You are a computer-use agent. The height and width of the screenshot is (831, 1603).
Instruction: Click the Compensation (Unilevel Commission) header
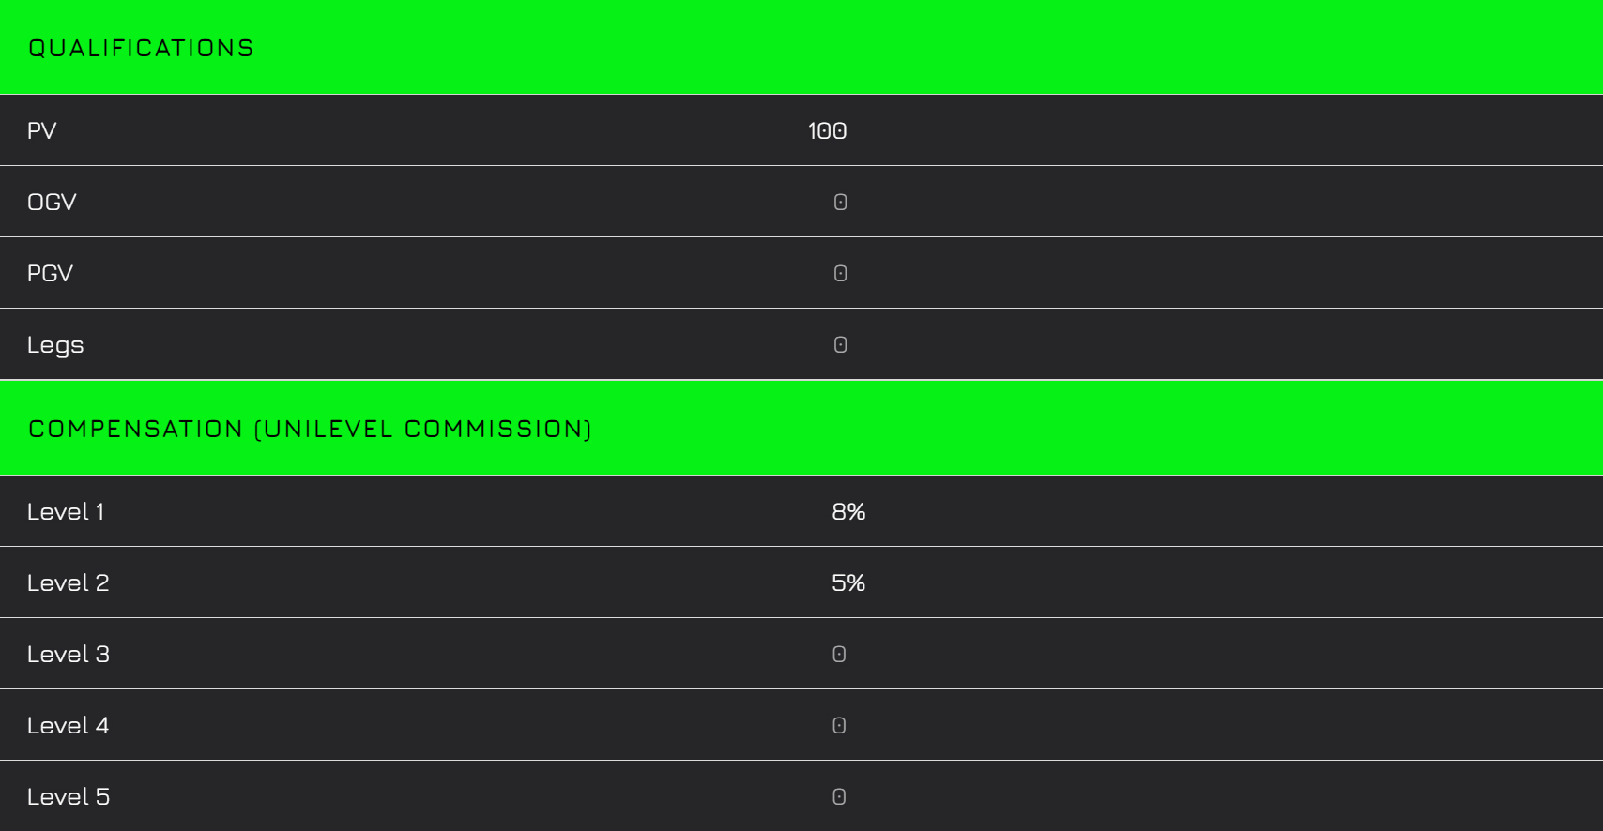pyautogui.click(x=310, y=429)
